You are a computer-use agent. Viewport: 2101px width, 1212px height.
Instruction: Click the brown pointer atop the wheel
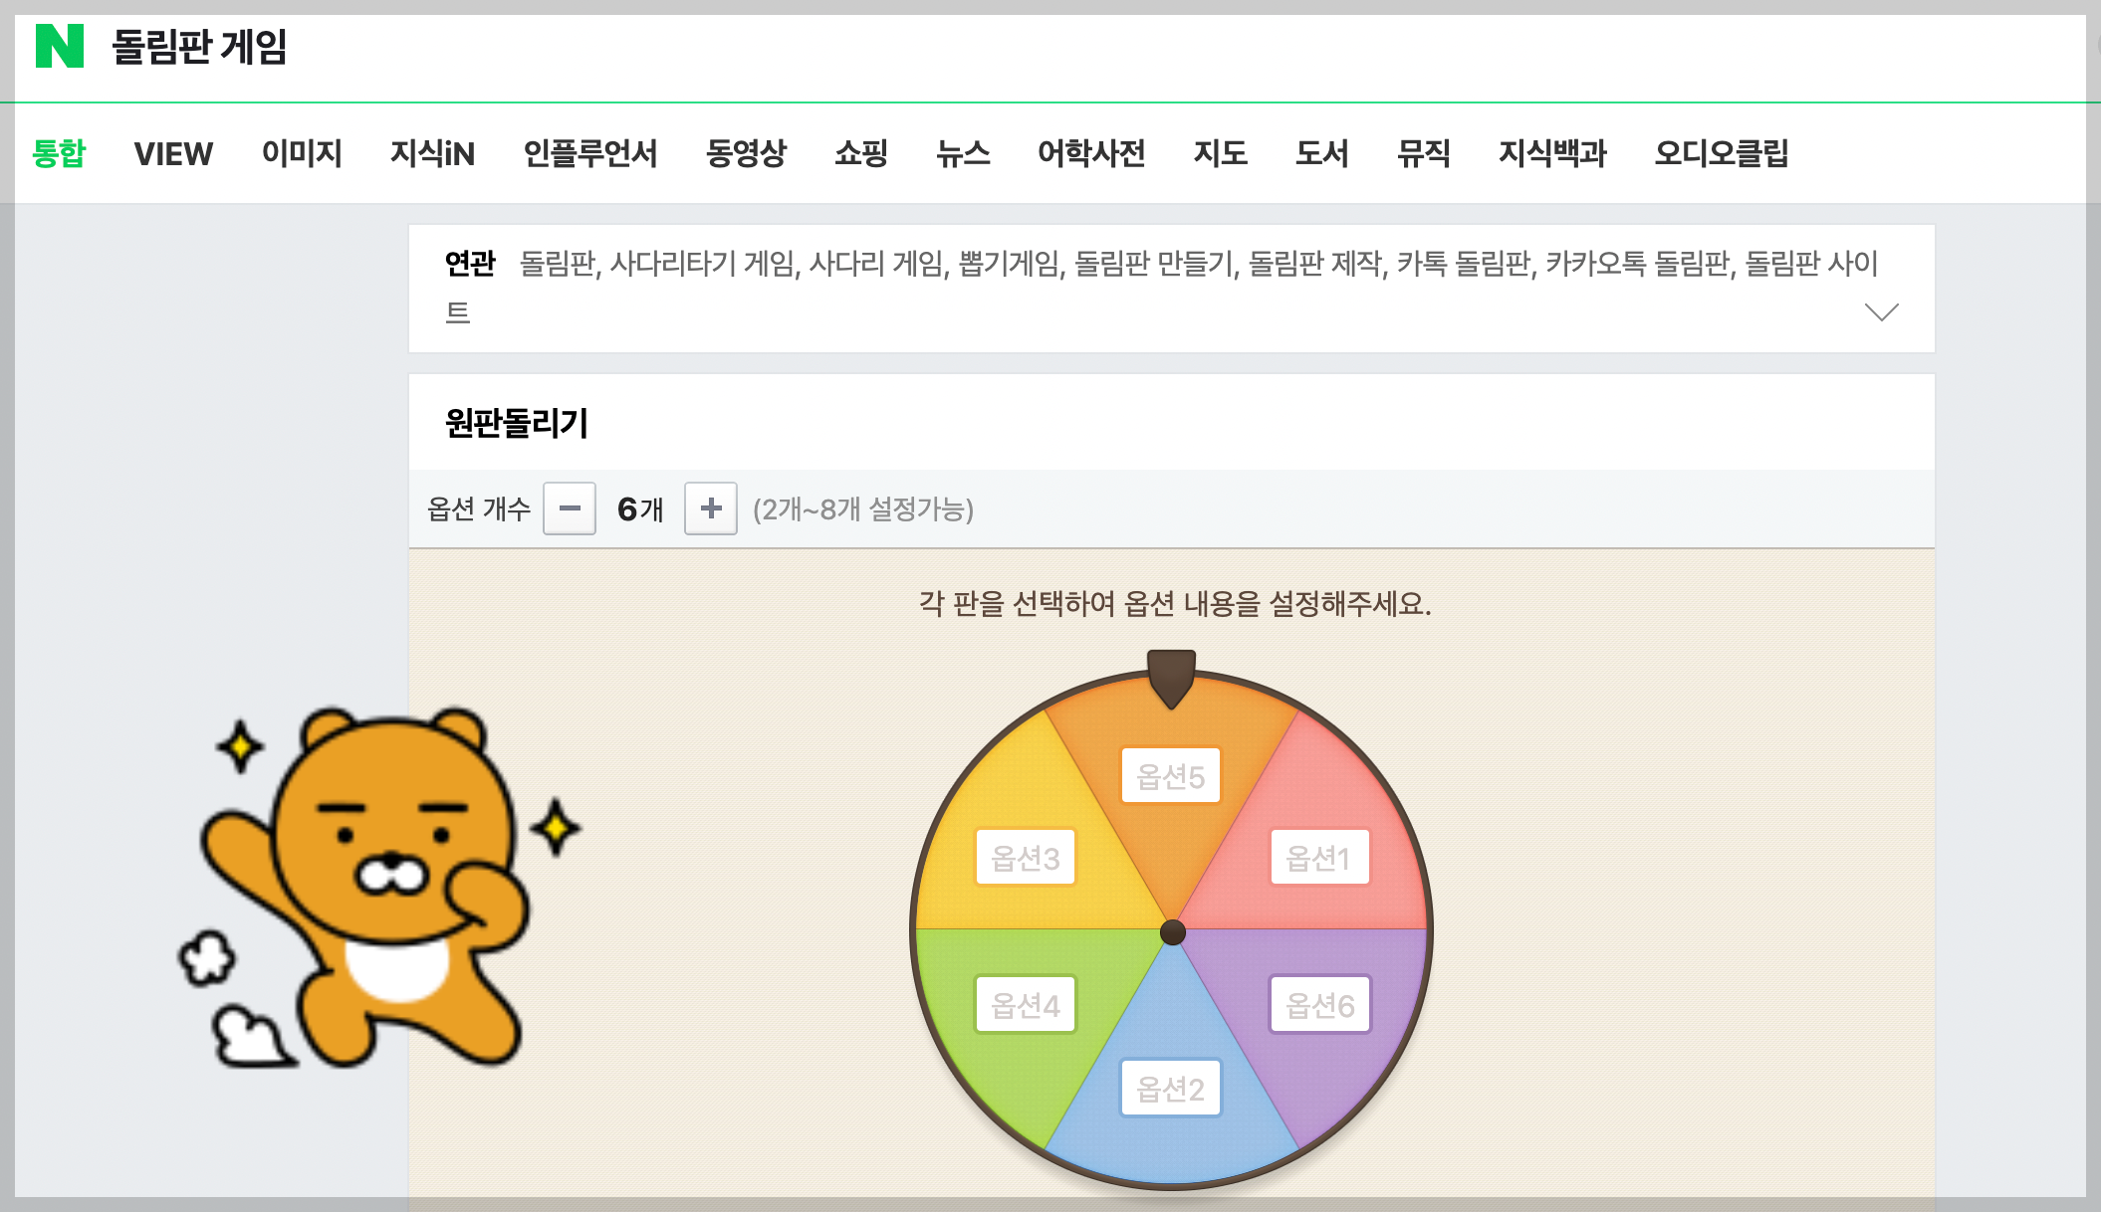pyautogui.click(x=1171, y=679)
